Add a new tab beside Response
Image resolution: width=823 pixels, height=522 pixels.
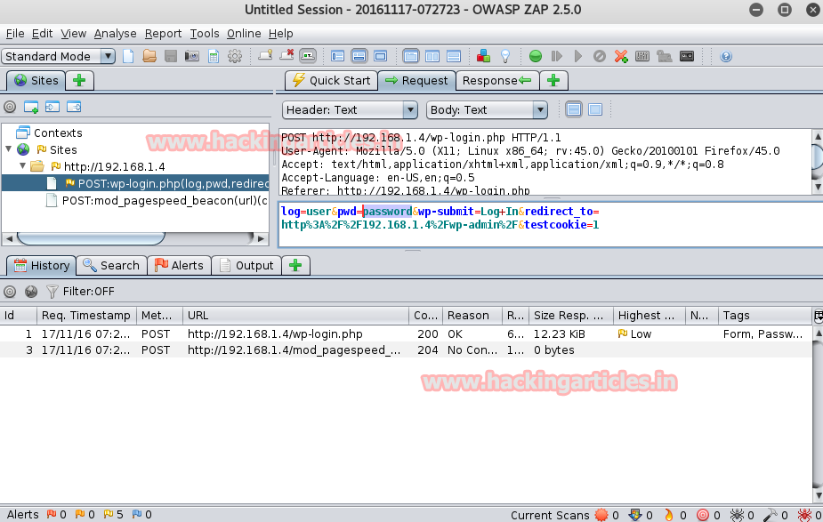tap(553, 80)
